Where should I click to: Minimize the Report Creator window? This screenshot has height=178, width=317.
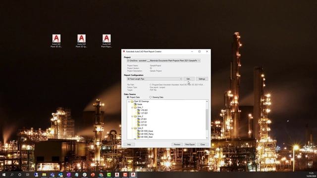(x=192, y=51)
